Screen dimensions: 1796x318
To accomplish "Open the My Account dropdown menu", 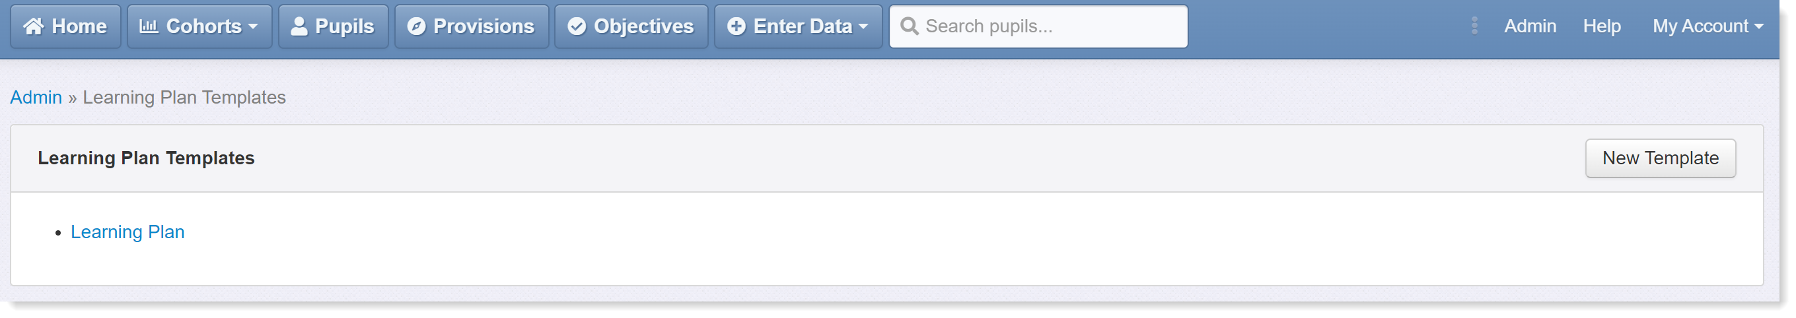I will pyautogui.click(x=1707, y=26).
